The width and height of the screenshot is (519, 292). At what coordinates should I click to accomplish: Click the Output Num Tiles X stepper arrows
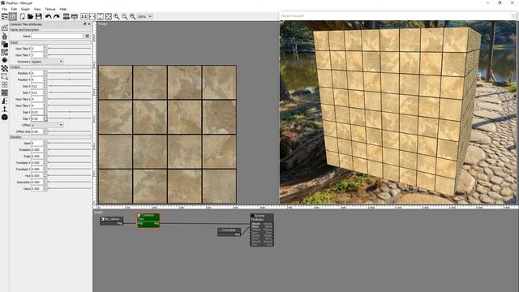coord(45,99)
